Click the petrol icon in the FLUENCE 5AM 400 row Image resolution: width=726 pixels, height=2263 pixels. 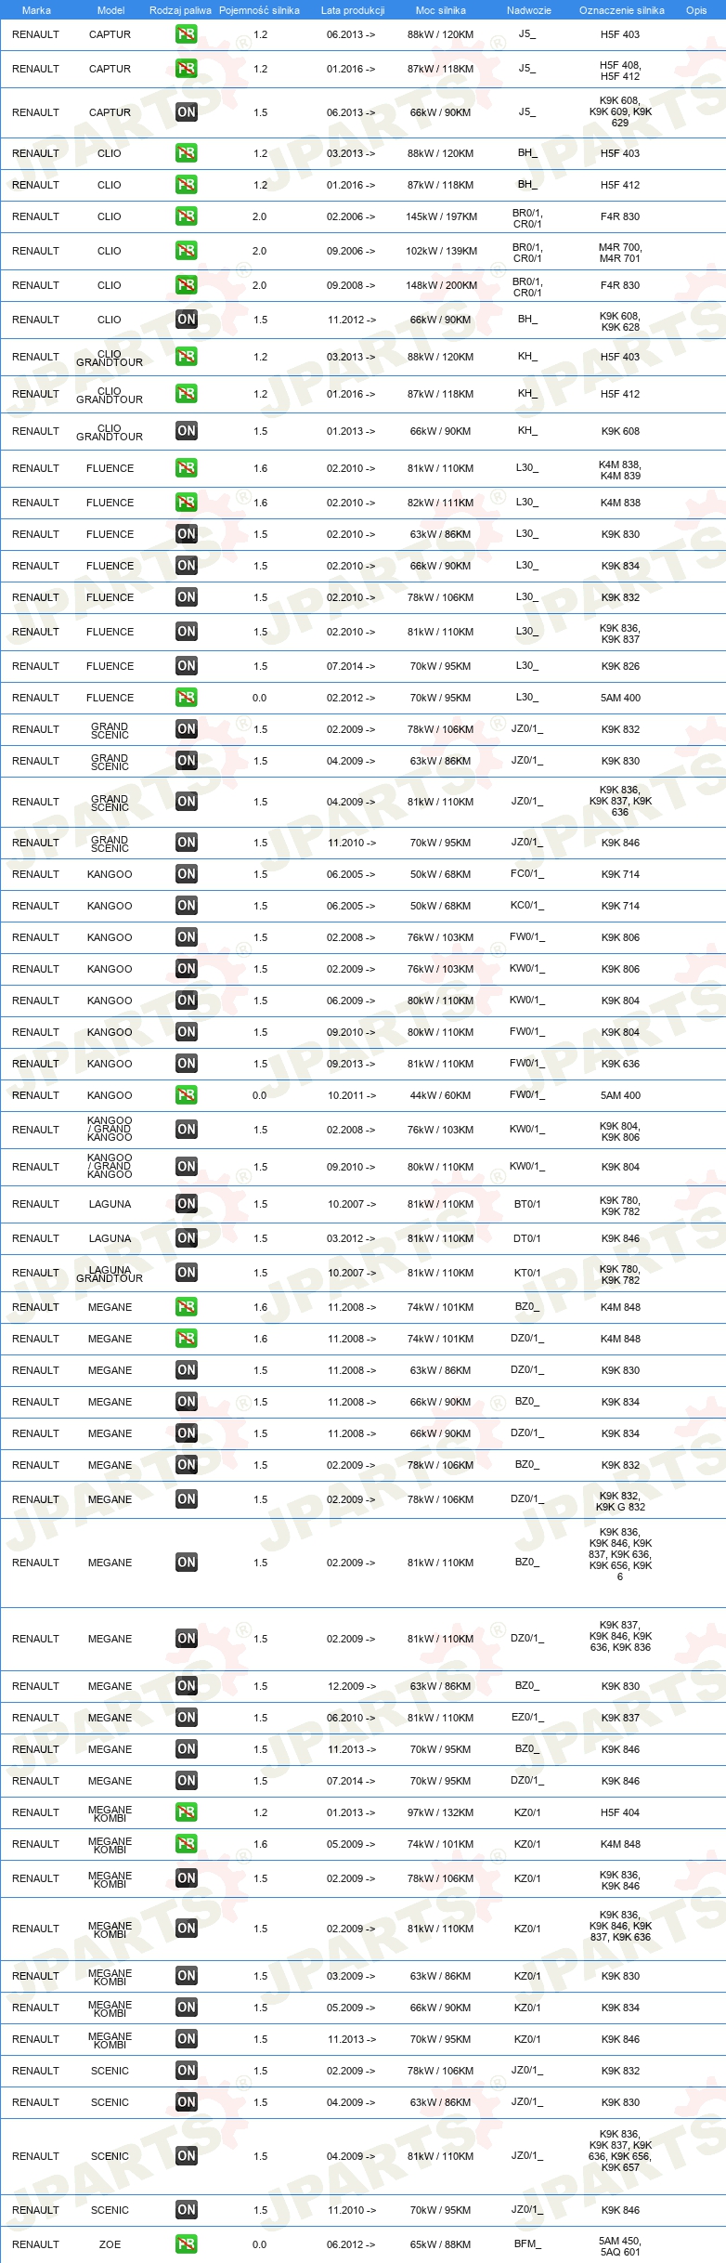186,698
